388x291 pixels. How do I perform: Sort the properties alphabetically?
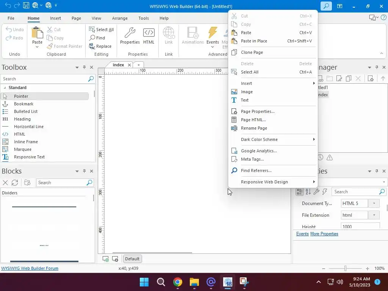[x=308, y=191]
